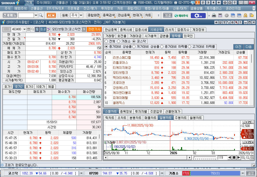Click 리센스메디컬 in the ranking list
This screenshot has height=177, width=257.
pos(122,57)
